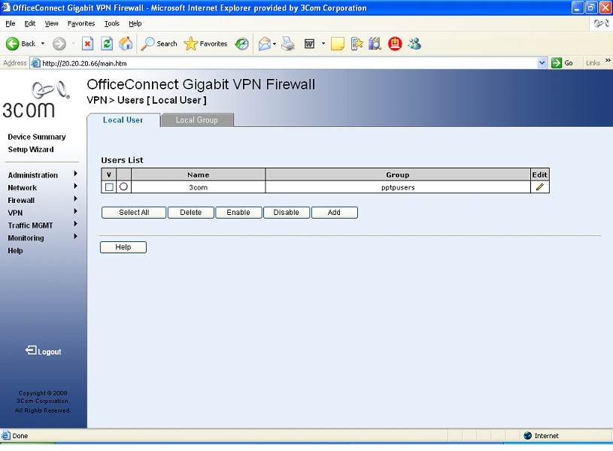Viewport: 613px width, 451px height.
Task: Click the Home icon on toolbar
Action: 126,44
